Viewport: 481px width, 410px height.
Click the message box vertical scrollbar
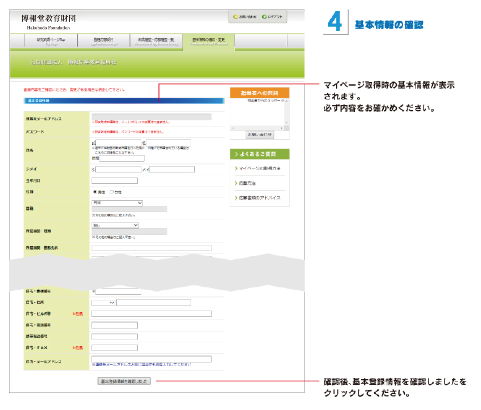click(x=286, y=112)
